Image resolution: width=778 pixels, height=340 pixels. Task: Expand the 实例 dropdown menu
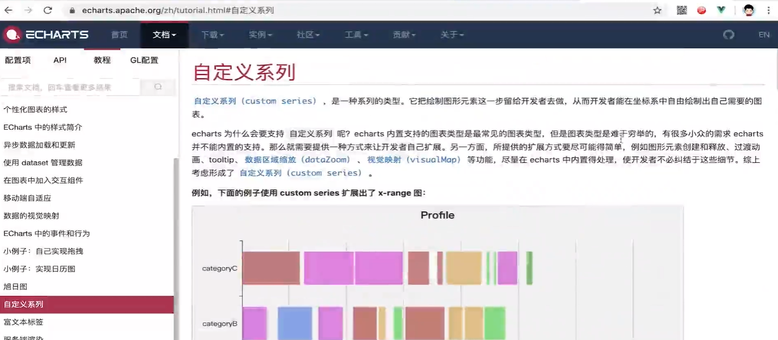pyautogui.click(x=261, y=35)
